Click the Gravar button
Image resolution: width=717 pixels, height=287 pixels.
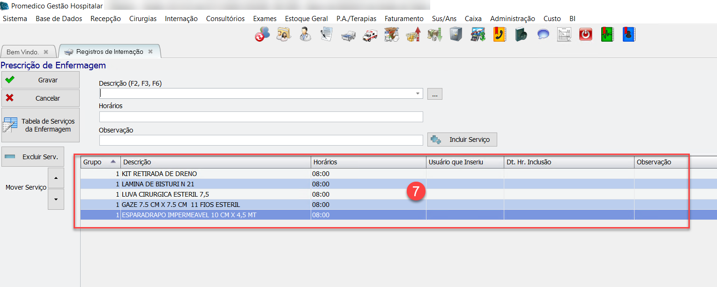click(41, 80)
